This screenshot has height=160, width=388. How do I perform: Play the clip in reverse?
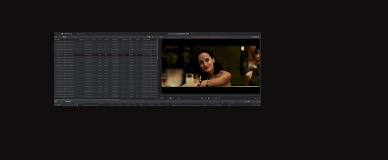pyautogui.click(x=205, y=98)
